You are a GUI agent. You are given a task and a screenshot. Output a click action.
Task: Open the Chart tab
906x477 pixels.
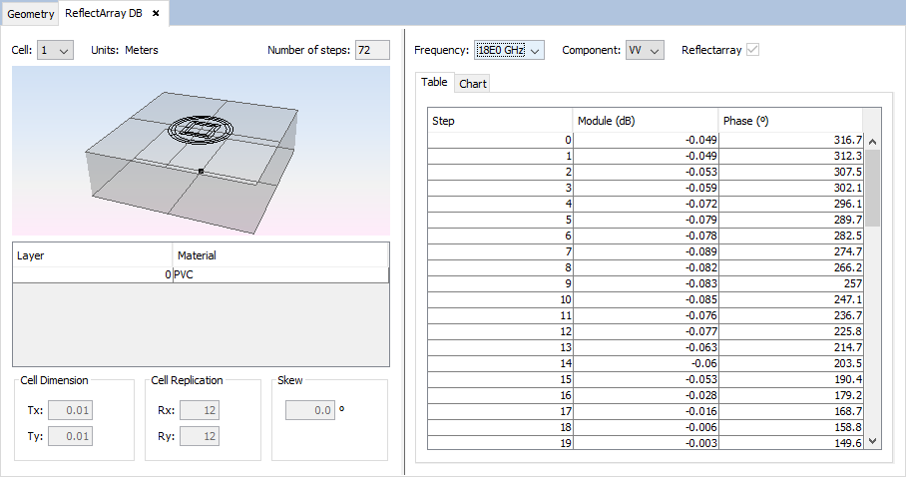[473, 84]
